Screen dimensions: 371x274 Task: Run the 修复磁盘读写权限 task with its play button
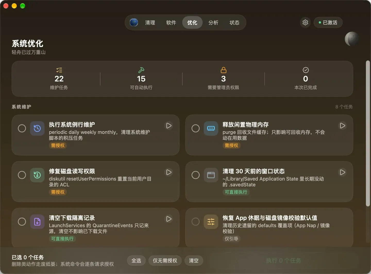(169, 172)
